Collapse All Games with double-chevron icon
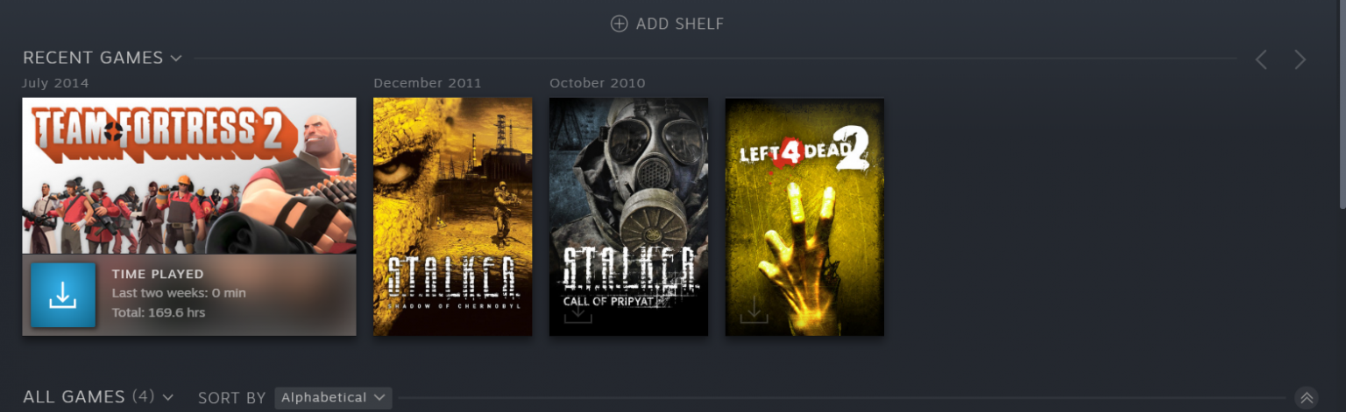This screenshot has height=412, width=1346. coord(1307,398)
